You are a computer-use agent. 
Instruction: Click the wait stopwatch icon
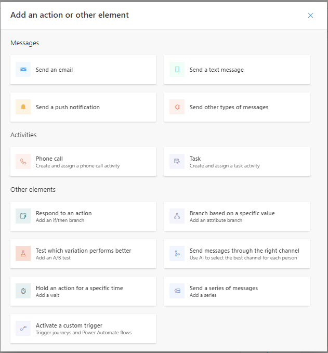[23, 291]
